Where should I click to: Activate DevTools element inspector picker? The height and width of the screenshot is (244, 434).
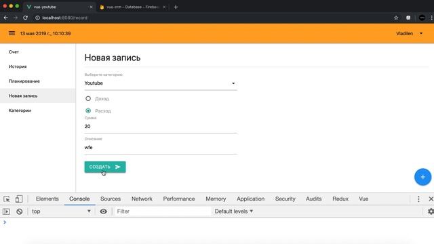[x=7, y=199]
